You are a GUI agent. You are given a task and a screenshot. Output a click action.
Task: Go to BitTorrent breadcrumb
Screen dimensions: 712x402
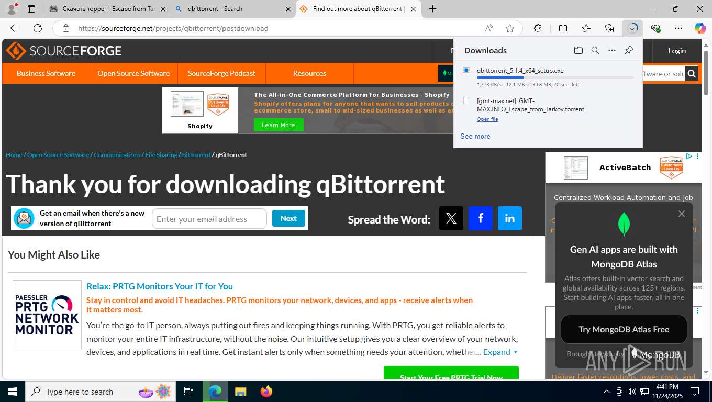coord(196,155)
